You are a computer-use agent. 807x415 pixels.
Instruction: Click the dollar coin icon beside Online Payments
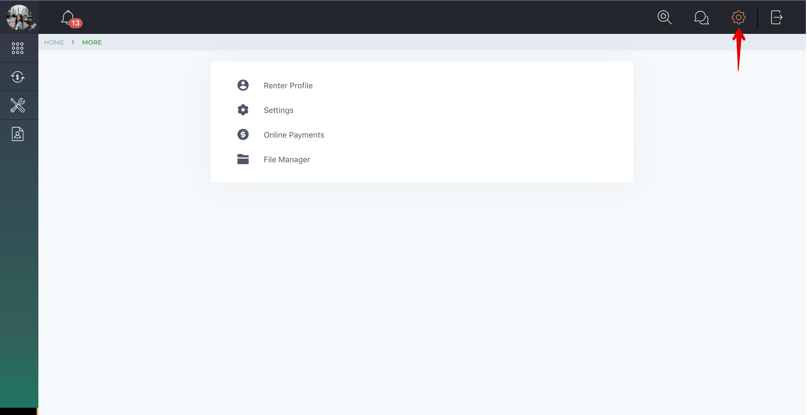tap(243, 135)
